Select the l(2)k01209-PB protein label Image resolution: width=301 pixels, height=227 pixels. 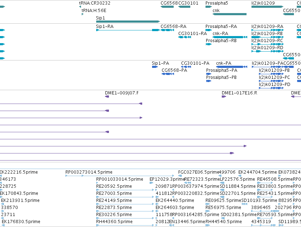pyautogui.click(x=274, y=70)
